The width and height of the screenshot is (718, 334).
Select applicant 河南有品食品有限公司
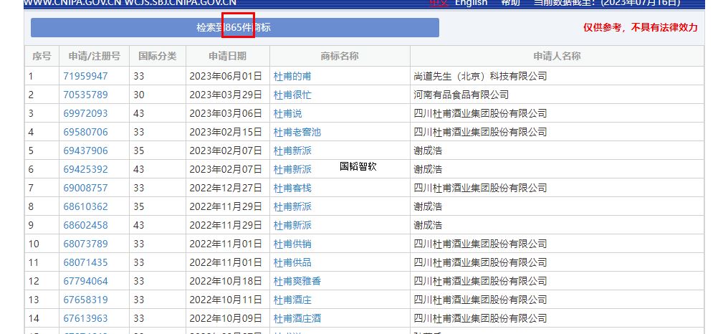(x=461, y=95)
